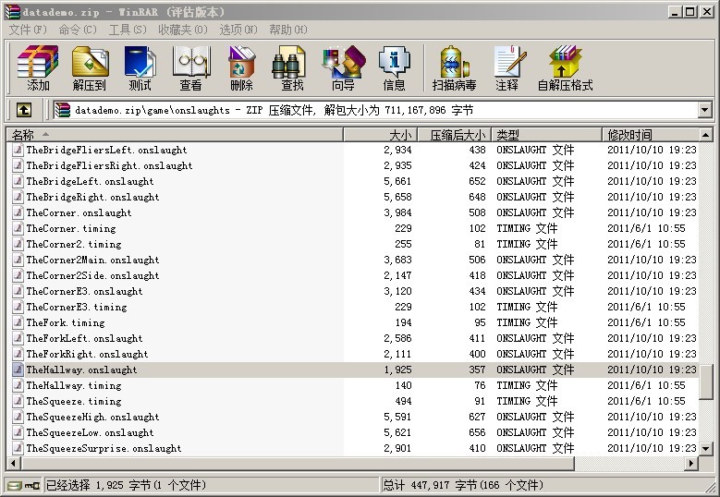Open the 查找 (Find) tool
The height and width of the screenshot is (497, 720).
coord(292,68)
